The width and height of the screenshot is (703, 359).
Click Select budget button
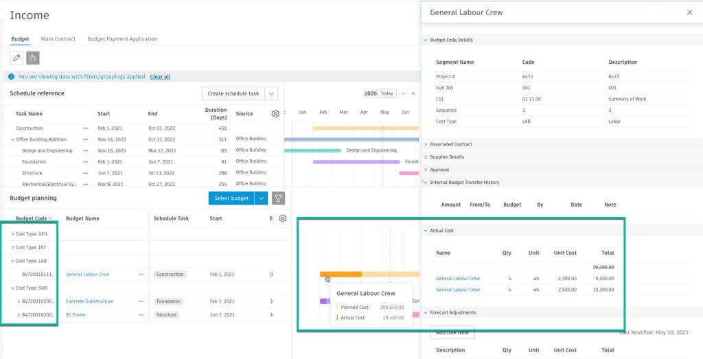click(x=231, y=198)
